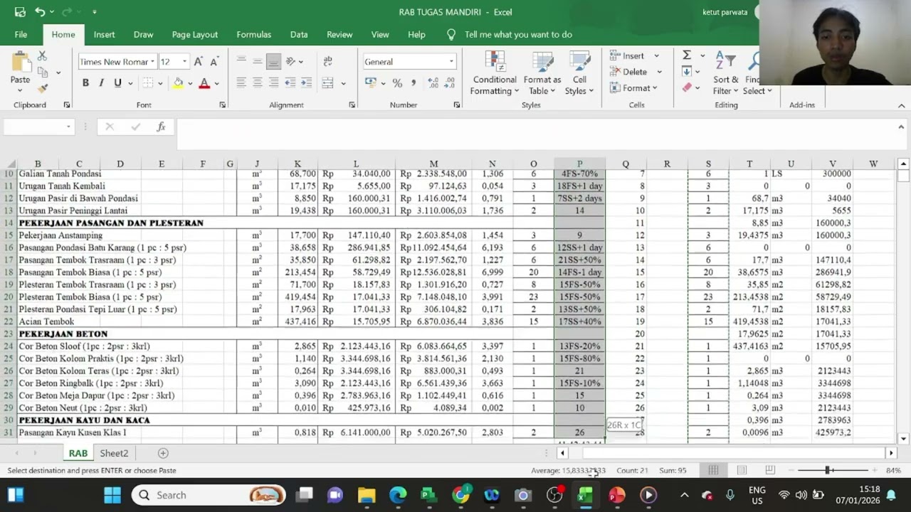Open the Page Layout ribbon tab
The image size is (911, 512).
194,34
